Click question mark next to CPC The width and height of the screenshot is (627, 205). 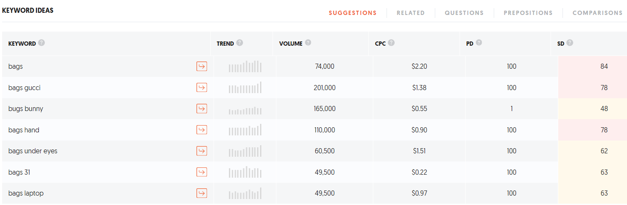click(x=391, y=43)
